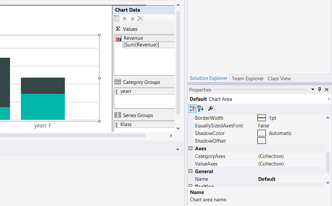The width and height of the screenshot is (332, 206).
Task: Select the Solution Explorer tab
Action: [209, 79]
